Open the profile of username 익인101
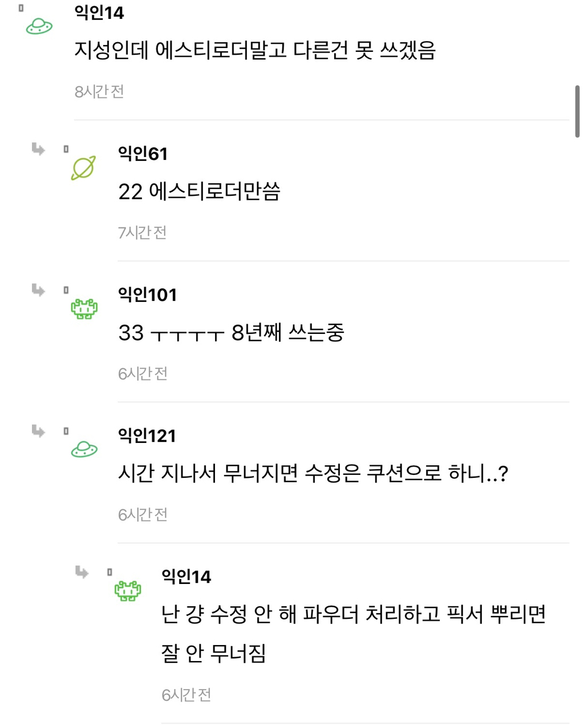 pos(147,295)
